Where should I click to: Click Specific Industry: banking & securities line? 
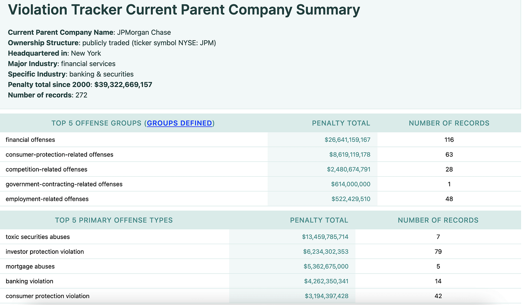pyautogui.click(x=71, y=74)
